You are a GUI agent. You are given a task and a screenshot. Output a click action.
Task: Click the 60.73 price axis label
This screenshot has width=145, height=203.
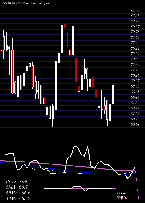135,119
